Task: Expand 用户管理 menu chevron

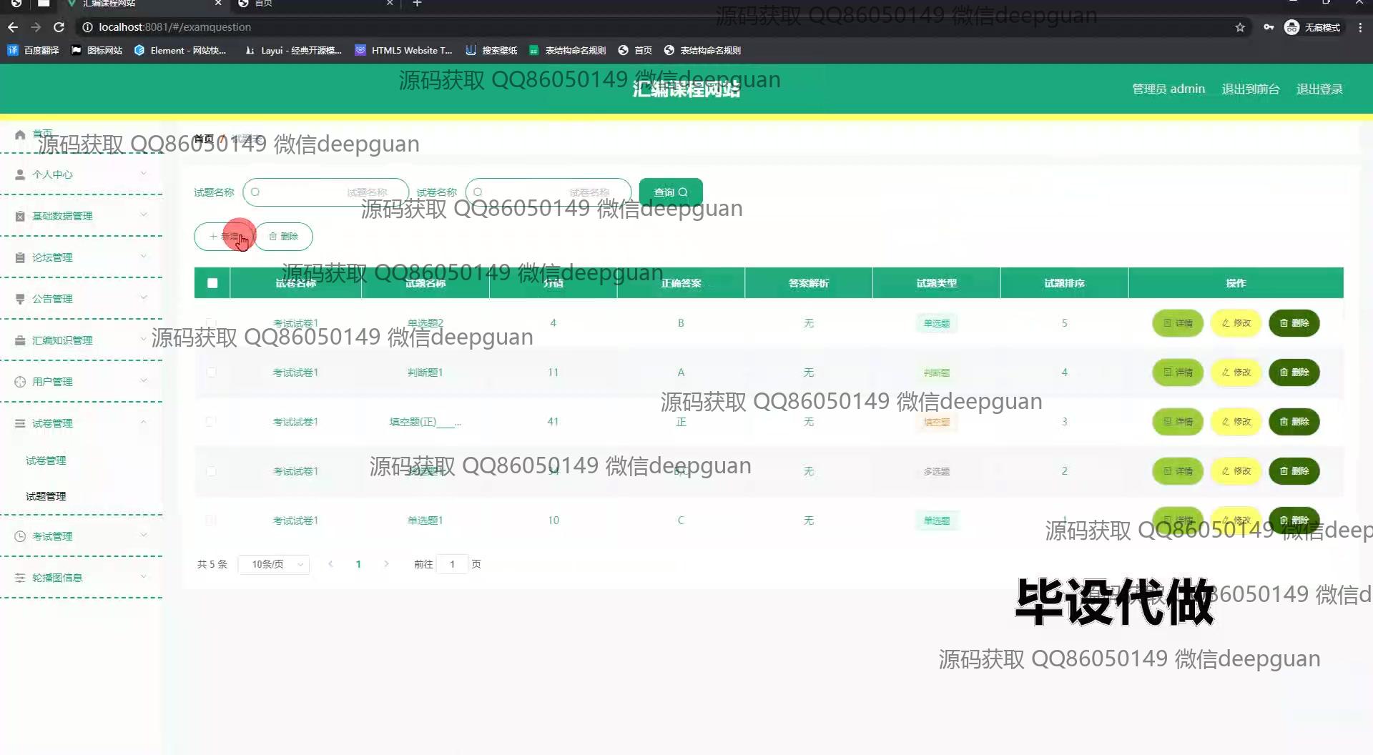Action: coord(143,381)
